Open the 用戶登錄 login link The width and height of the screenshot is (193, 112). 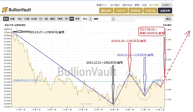[154, 5]
